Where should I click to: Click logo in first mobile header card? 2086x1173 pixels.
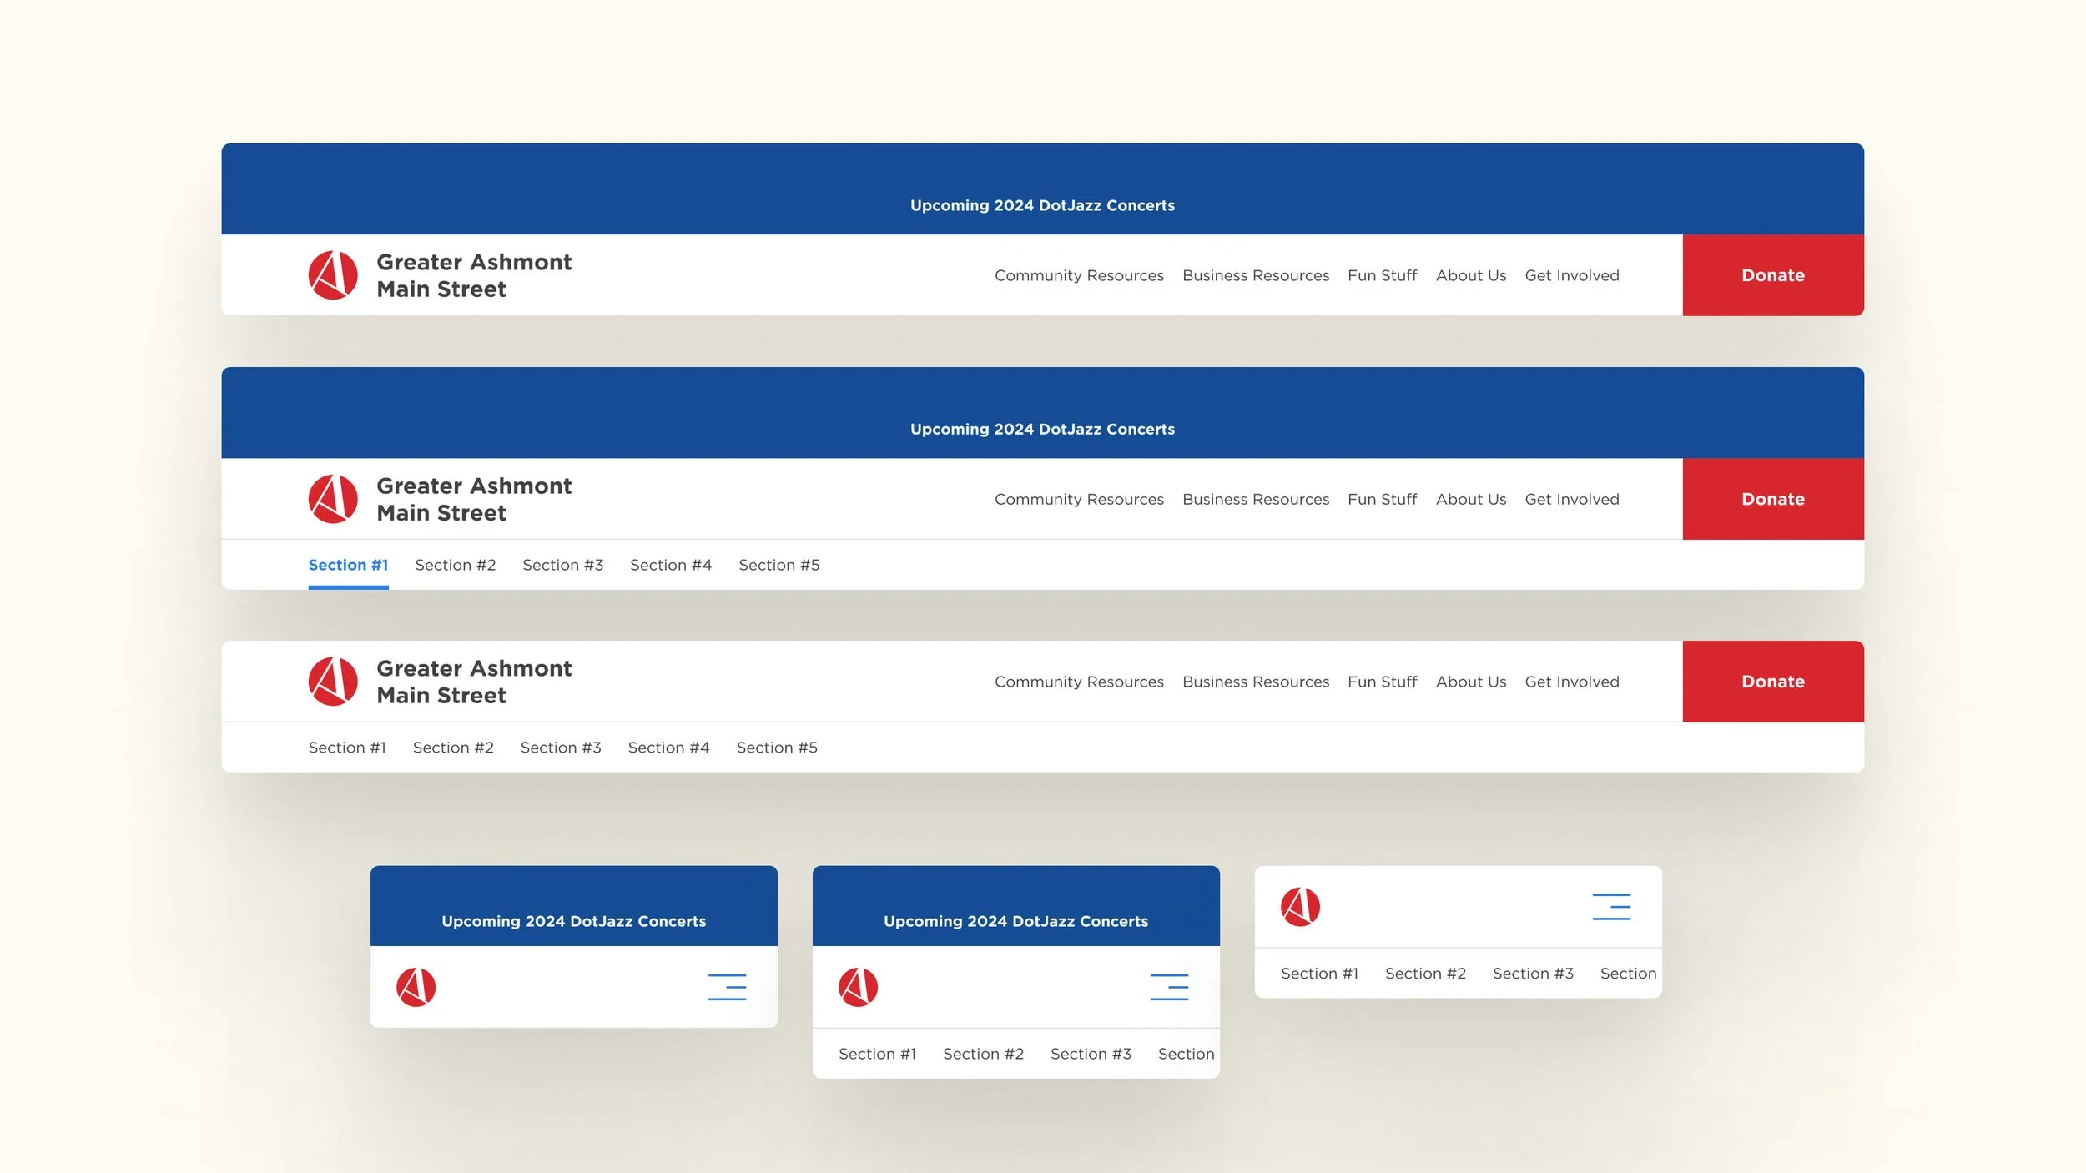pyautogui.click(x=416, y=987)
